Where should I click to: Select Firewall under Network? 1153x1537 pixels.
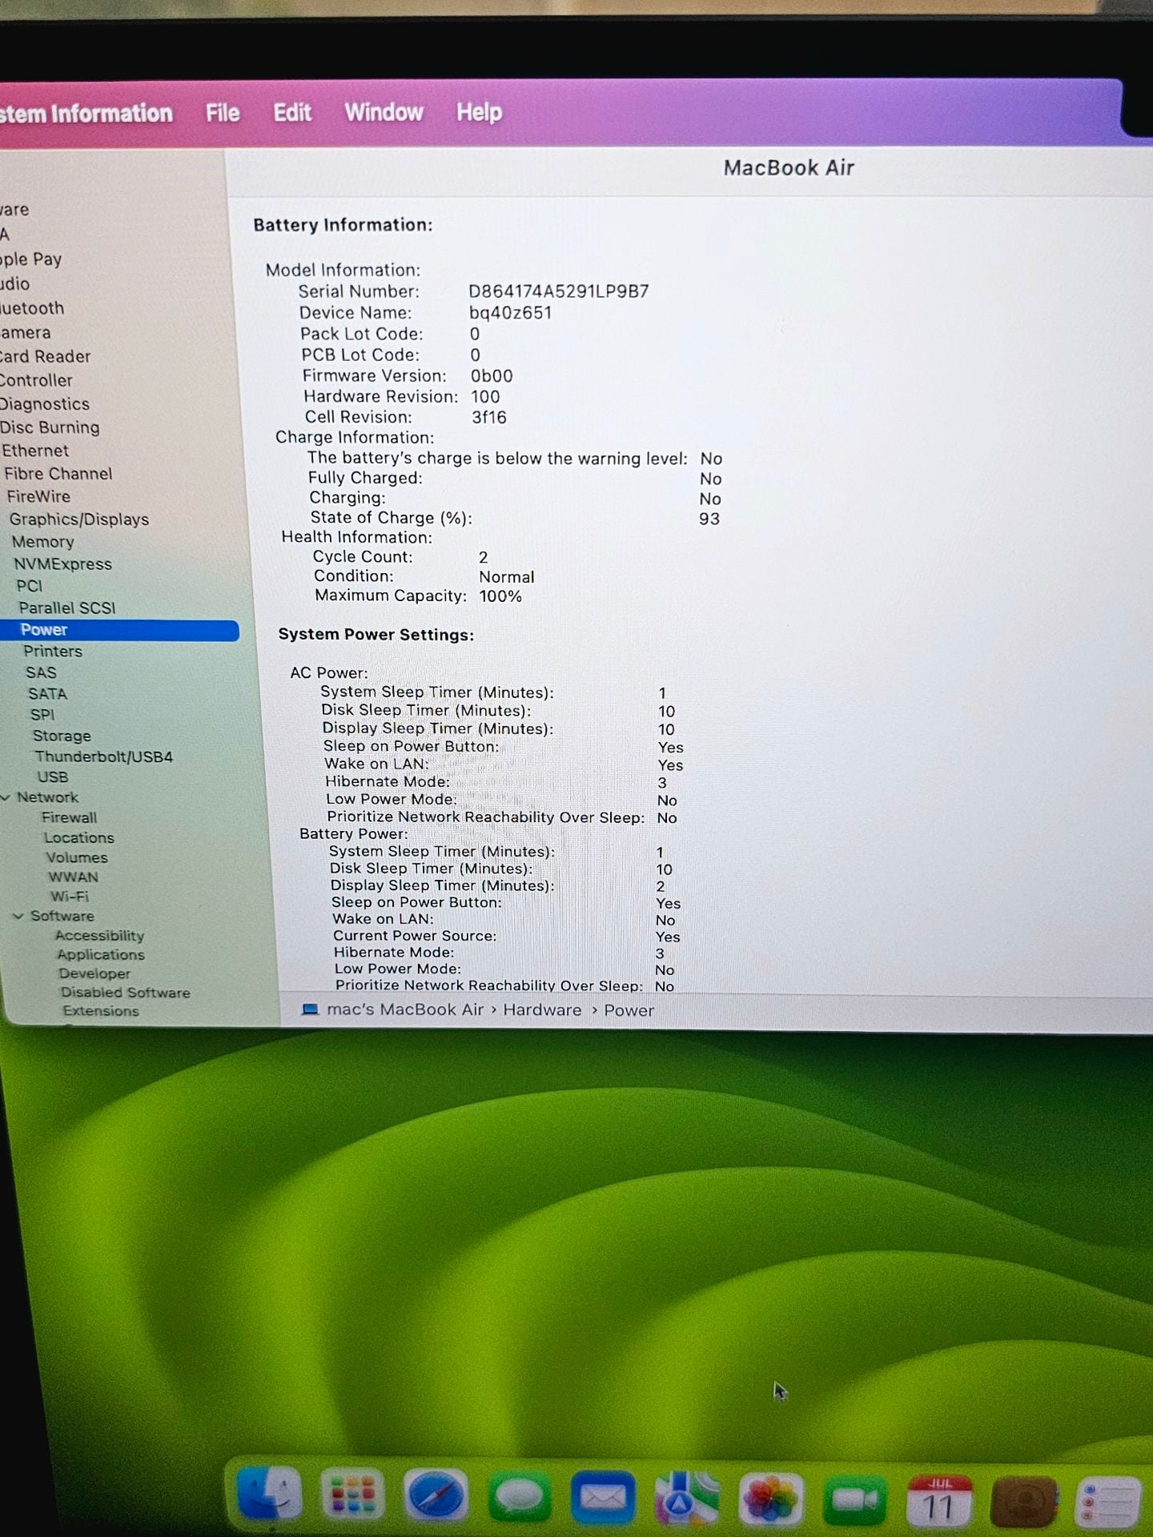(70, 817)
